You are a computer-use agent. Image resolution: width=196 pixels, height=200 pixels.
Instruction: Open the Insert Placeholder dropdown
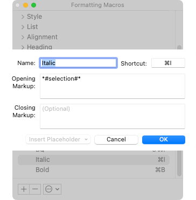pos(58,139)
